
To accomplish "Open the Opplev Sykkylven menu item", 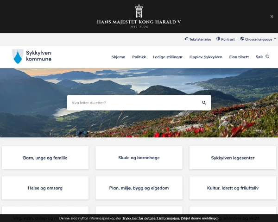I will (206, 57).
